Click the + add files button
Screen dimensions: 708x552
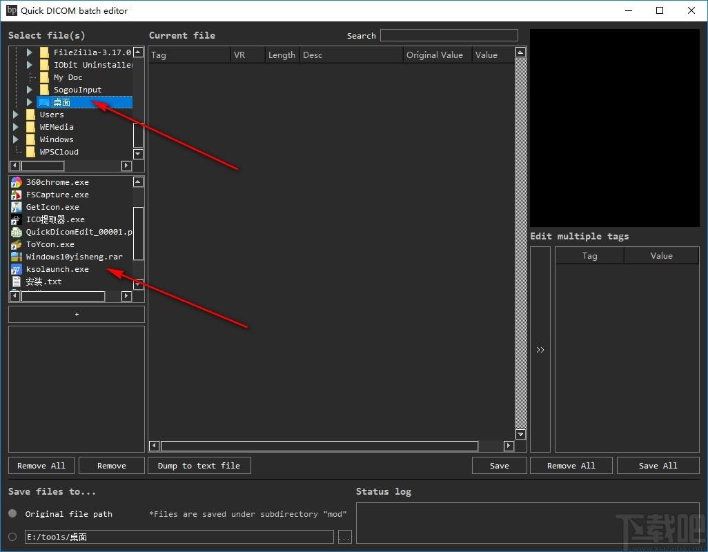coord(77,314)
